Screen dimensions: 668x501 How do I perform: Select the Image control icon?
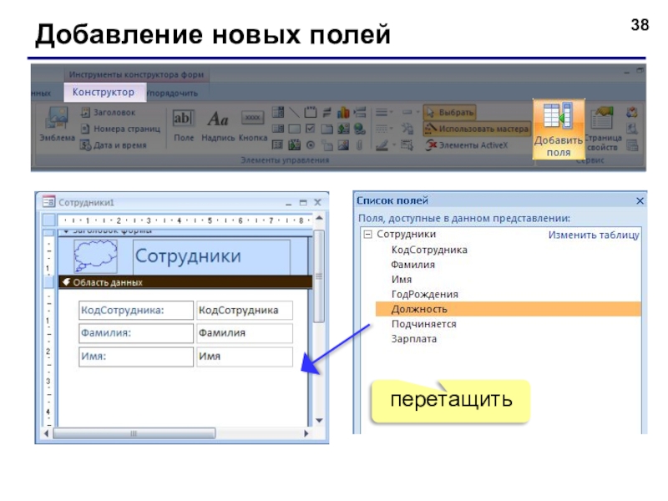343,145
